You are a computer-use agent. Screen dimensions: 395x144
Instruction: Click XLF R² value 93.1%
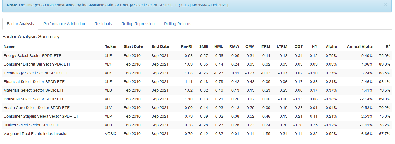384,82
